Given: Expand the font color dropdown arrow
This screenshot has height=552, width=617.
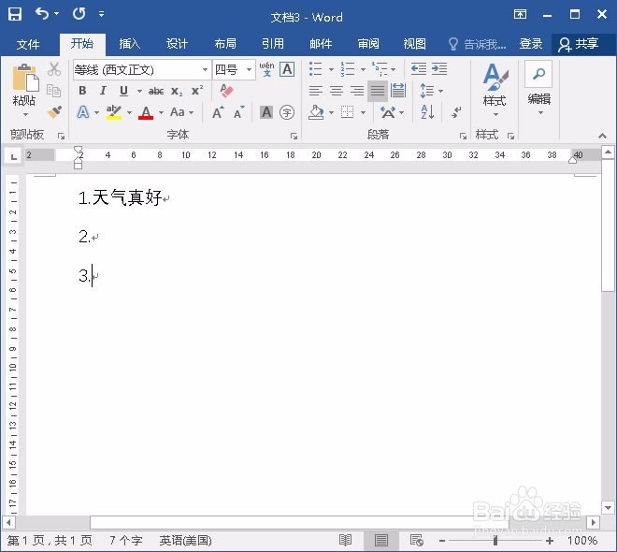Looking at the screenshot, I should (161, 112).
